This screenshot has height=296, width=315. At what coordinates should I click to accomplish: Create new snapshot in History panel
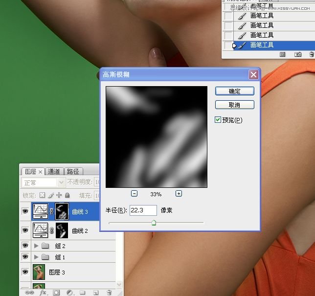298,54
